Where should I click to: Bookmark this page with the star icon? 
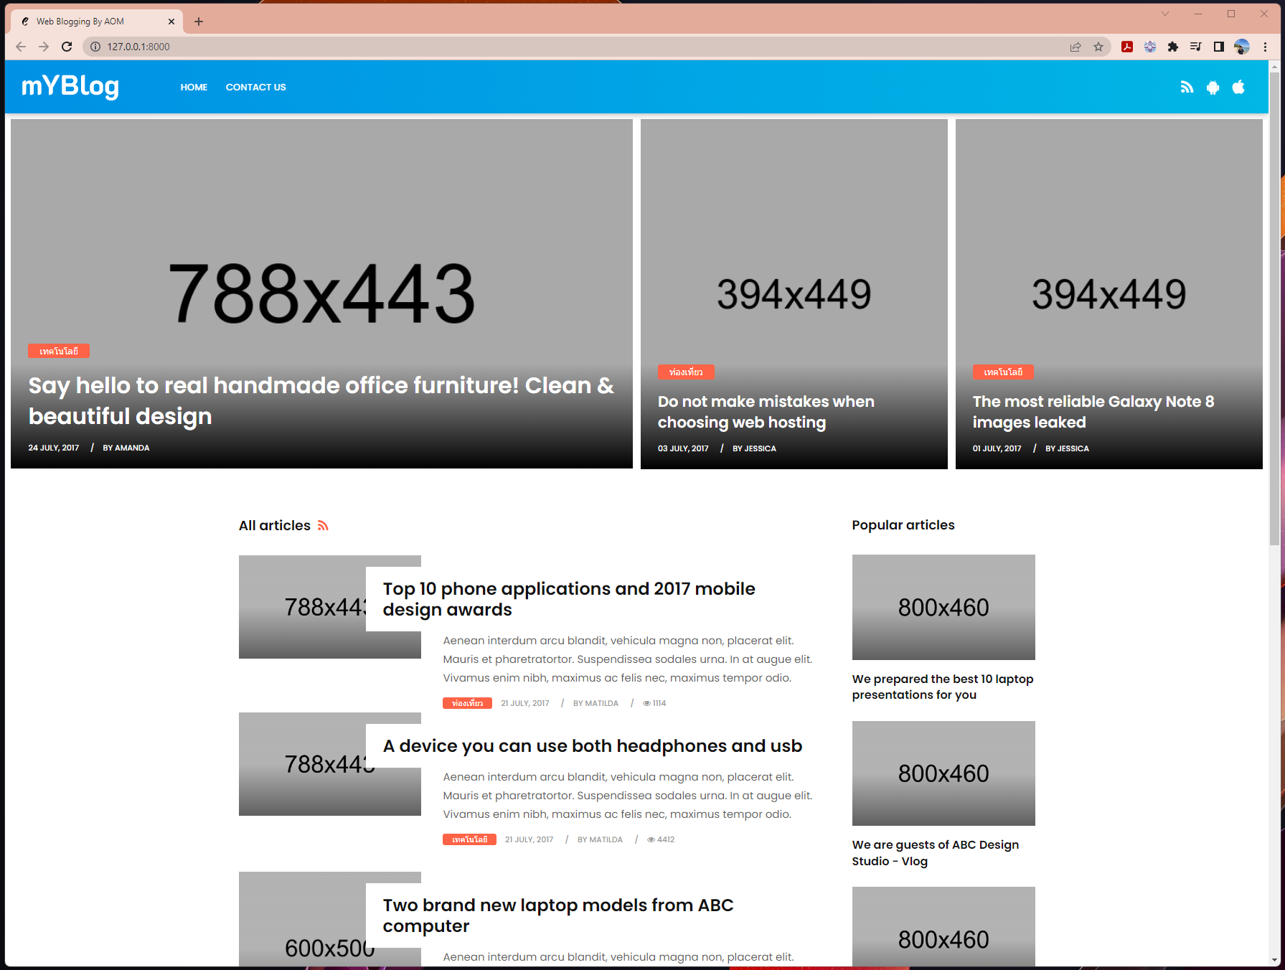click(1098, 47)
